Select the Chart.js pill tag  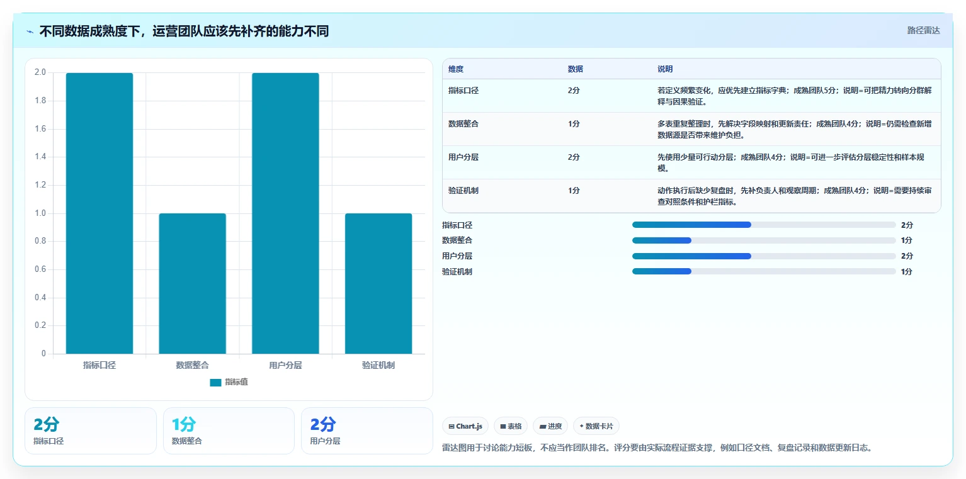[465, 426]
